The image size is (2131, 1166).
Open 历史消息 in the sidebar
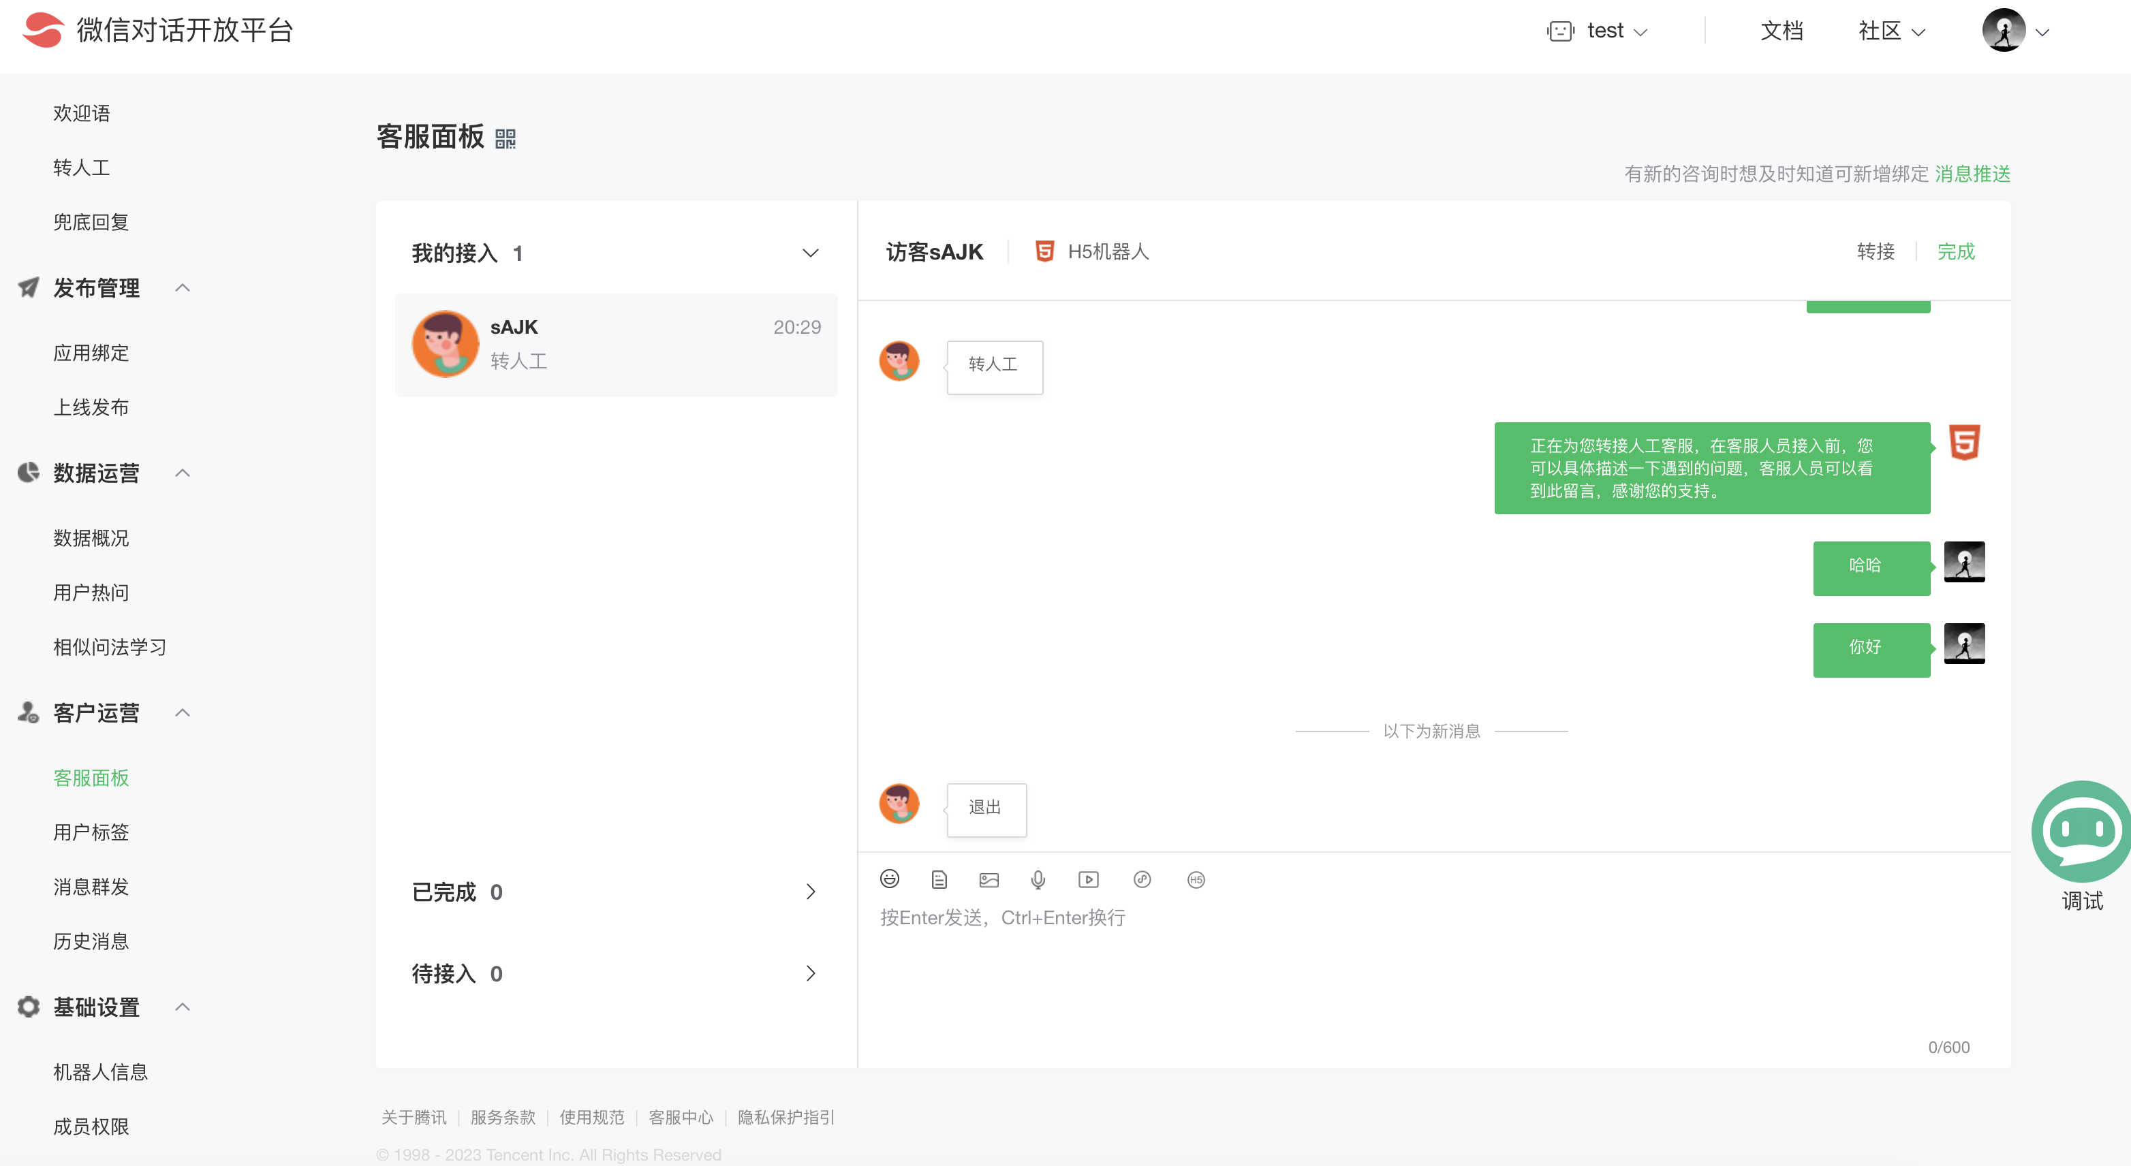click(x=91, y=941)
